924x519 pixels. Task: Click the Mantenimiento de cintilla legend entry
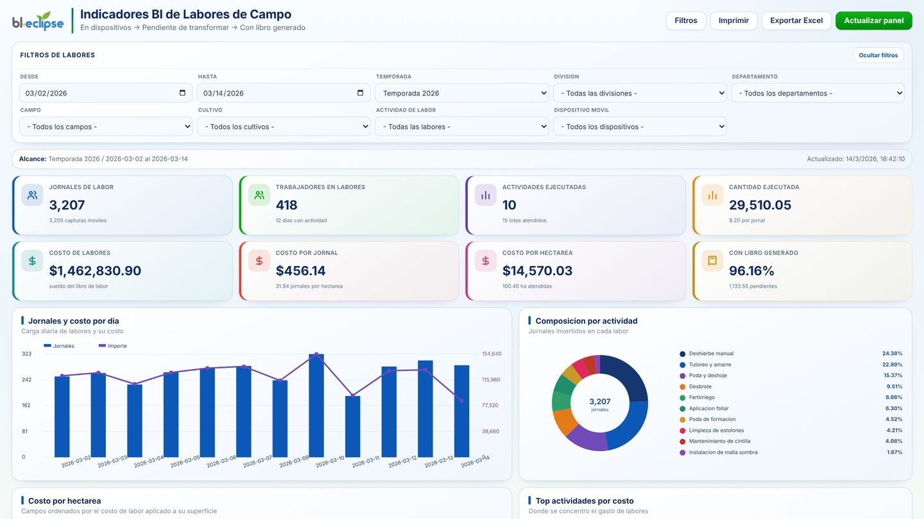click(791, 441)
